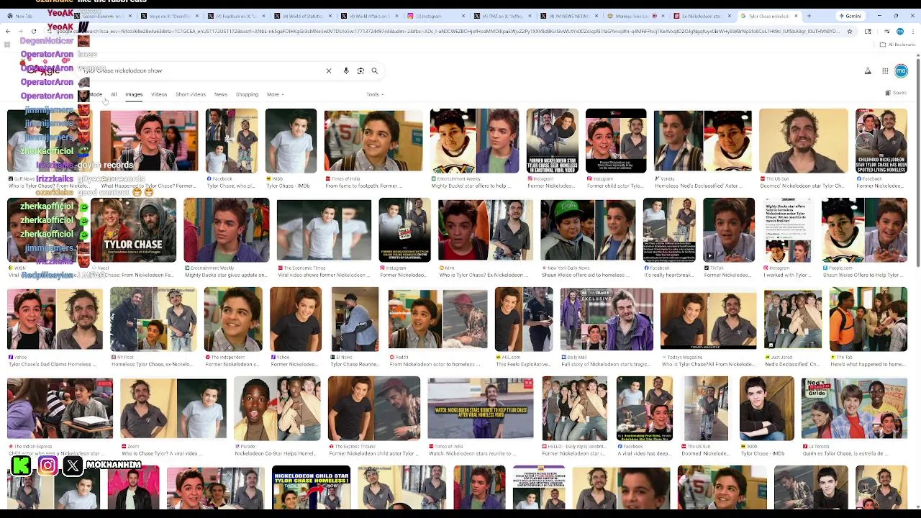Go back with the browser back arrow

8,32
